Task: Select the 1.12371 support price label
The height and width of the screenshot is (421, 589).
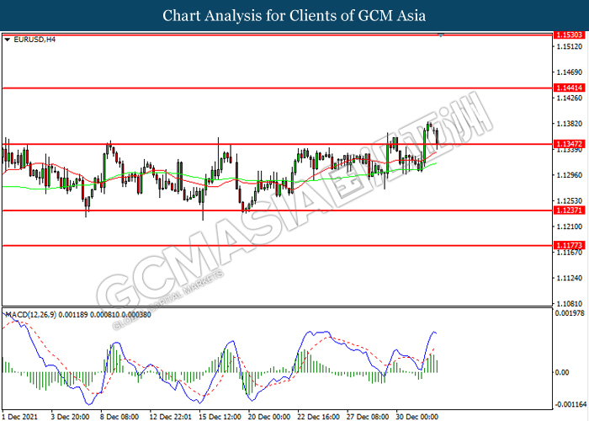Action: 569,210
